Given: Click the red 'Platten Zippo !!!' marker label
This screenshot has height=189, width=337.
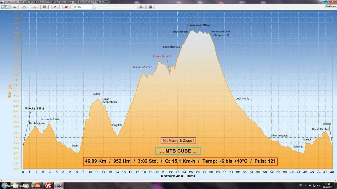Looking at the screenshot, I should click(x=162, y=56).
